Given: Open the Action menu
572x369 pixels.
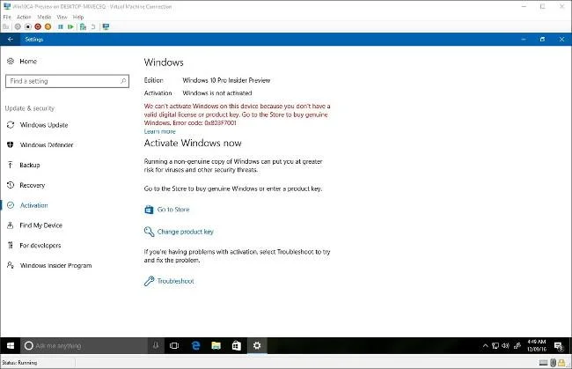Looking at the screenshot, I should click(x=24, y=17).
